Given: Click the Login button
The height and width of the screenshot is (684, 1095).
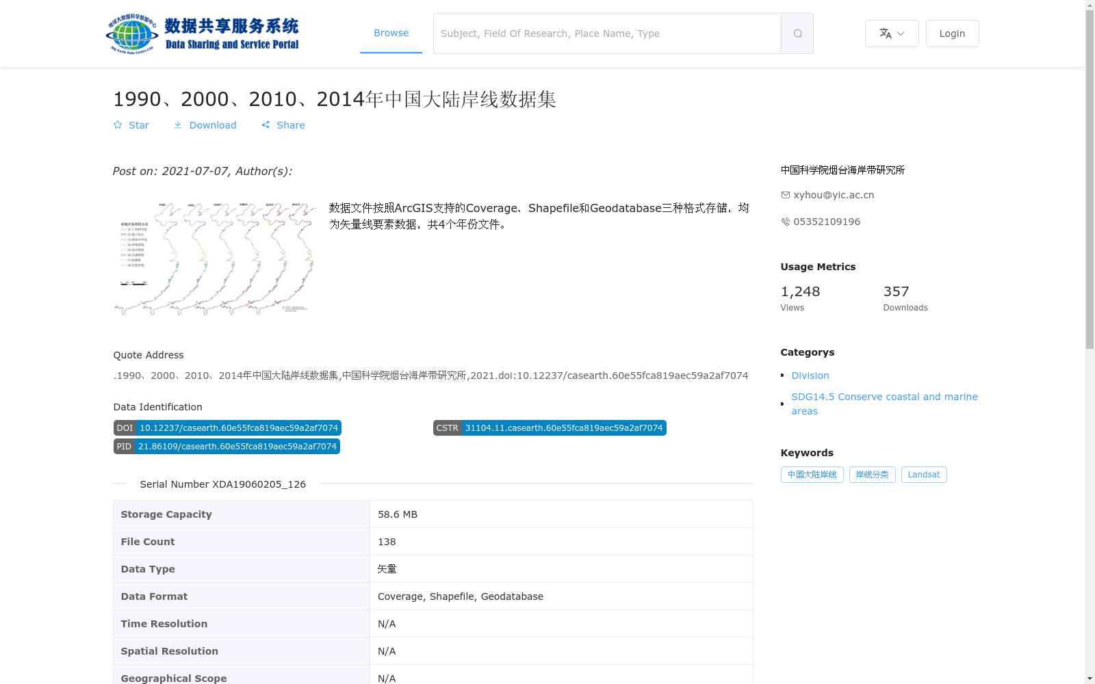Looking at the screenshot, I should [x=952, y=34].
